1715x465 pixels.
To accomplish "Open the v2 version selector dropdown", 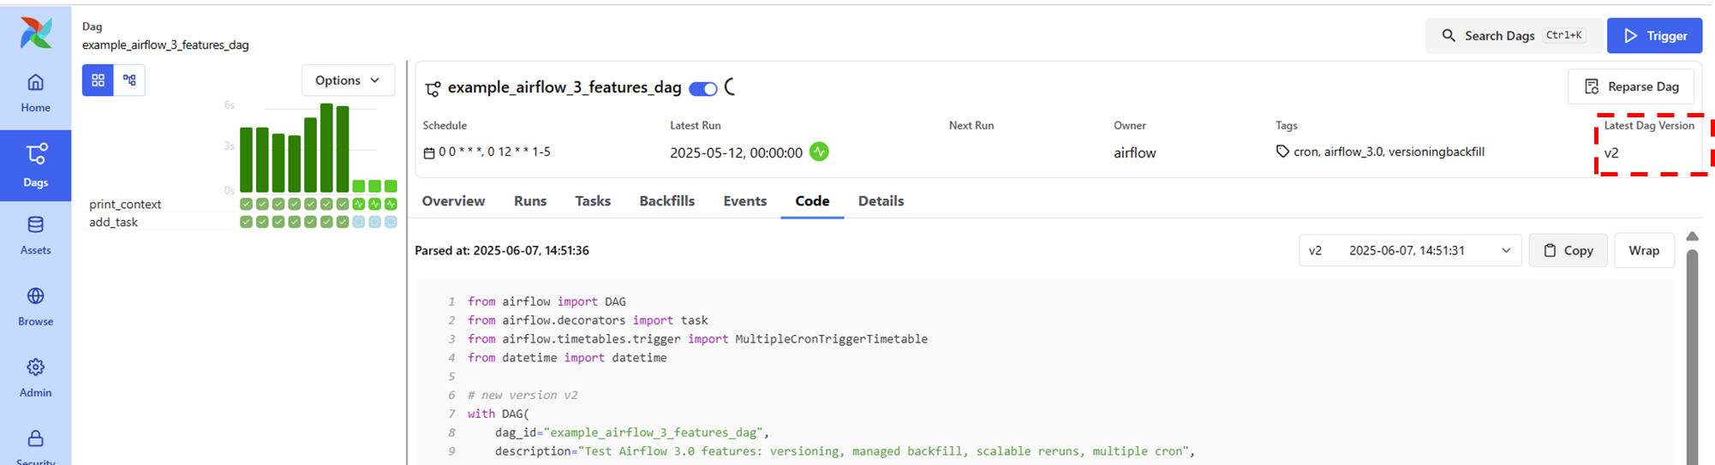I will tap(1410, 250).
